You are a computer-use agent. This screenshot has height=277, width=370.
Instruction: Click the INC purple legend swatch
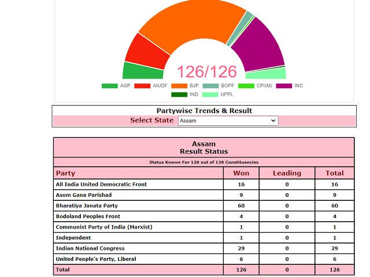tap(284, 86)
